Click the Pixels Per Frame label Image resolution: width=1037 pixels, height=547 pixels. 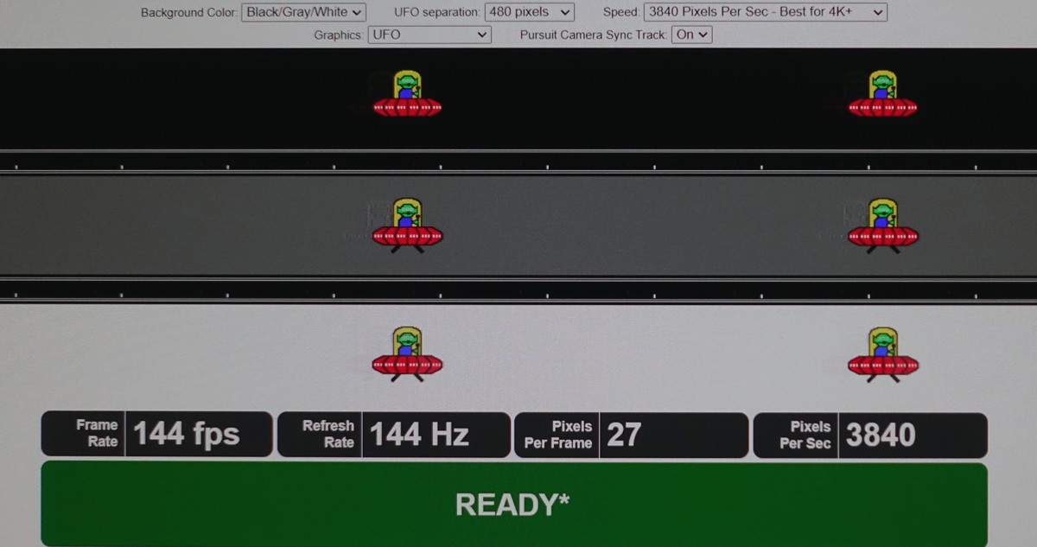click(x=558, y=435)
